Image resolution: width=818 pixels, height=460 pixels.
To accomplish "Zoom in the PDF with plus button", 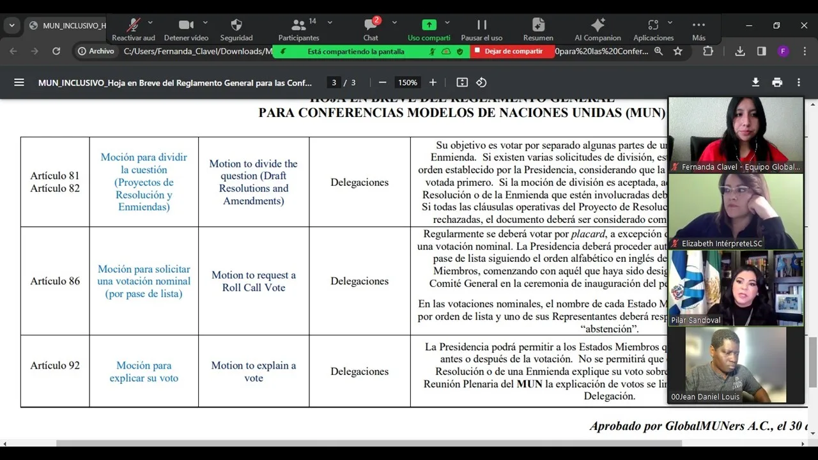I will 433,82.
